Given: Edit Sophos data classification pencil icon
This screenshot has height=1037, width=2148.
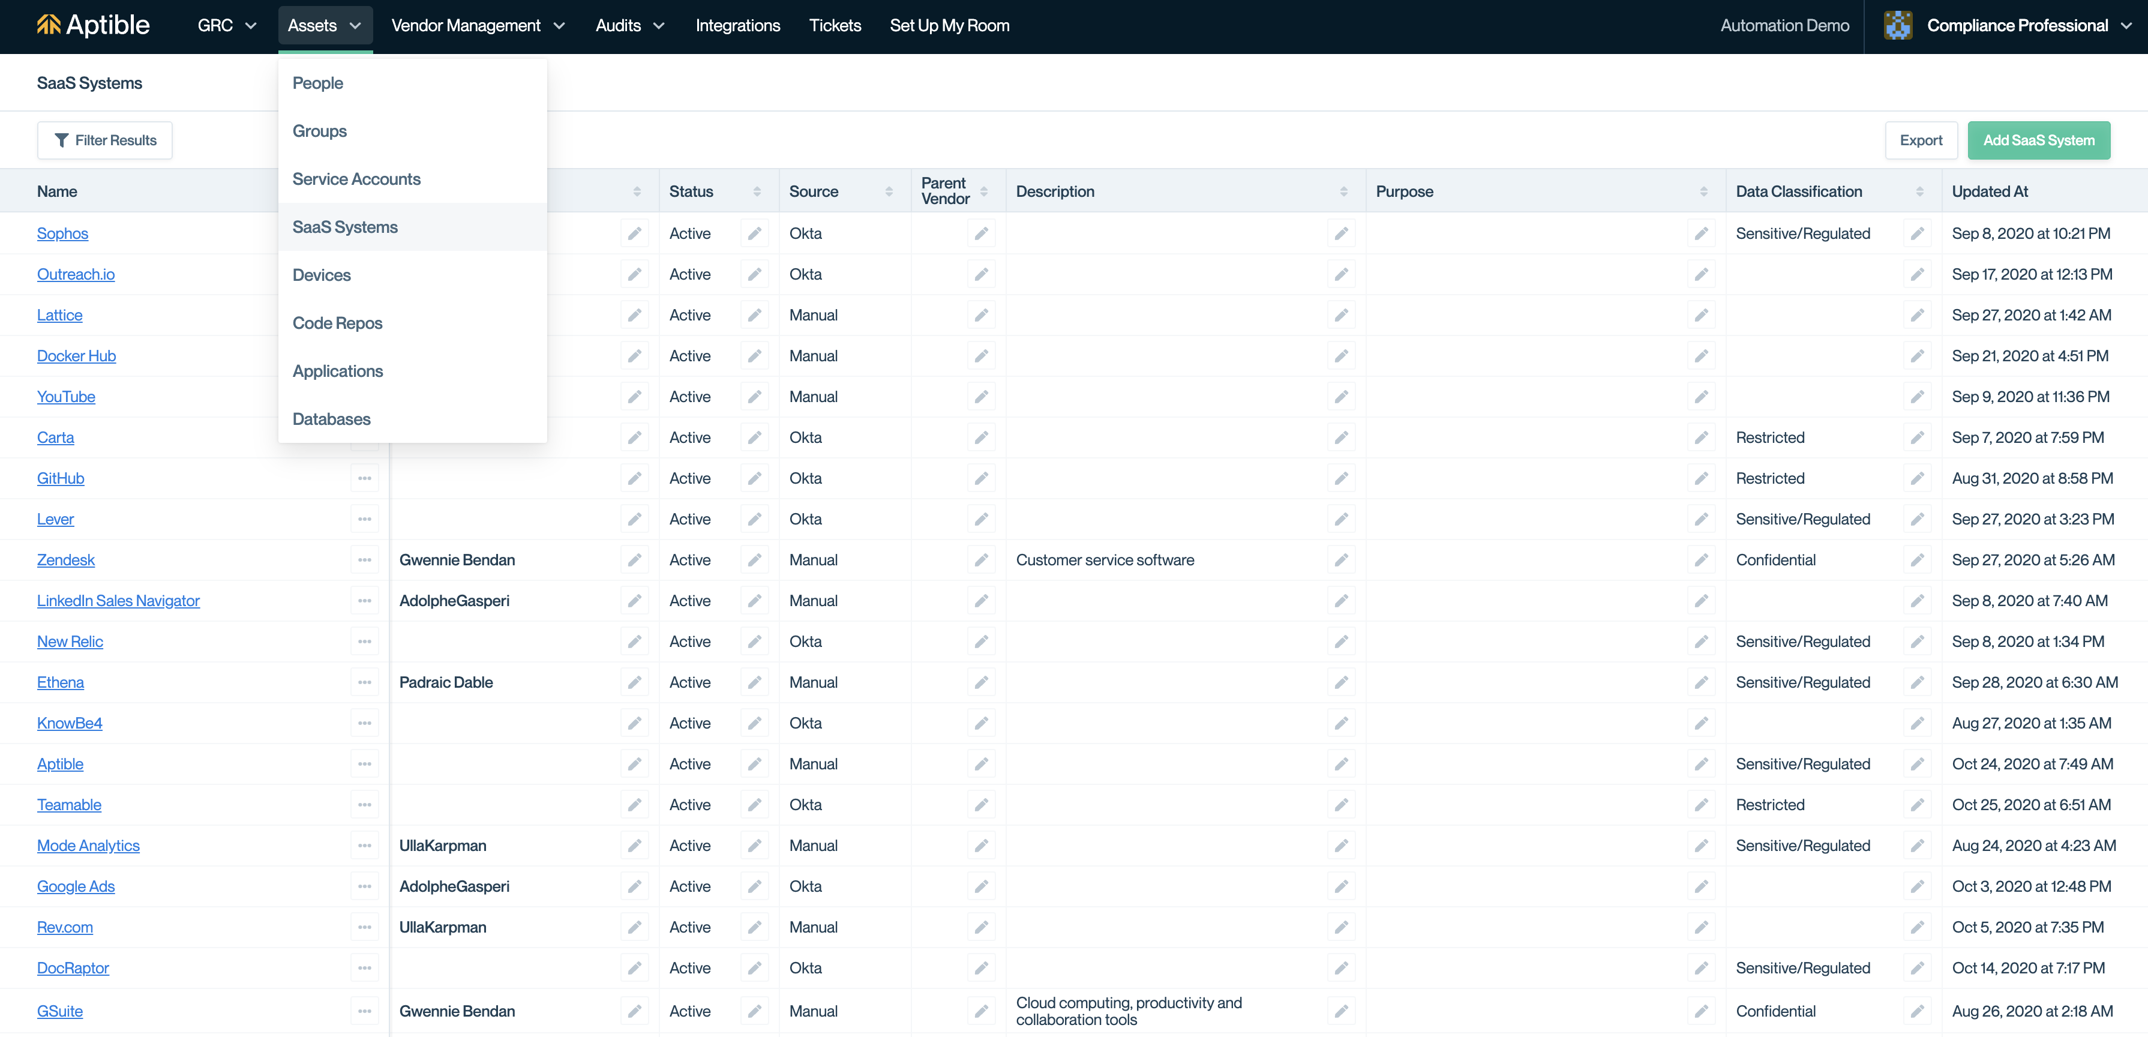Looking at the screenshot, I should point(1917,233).
